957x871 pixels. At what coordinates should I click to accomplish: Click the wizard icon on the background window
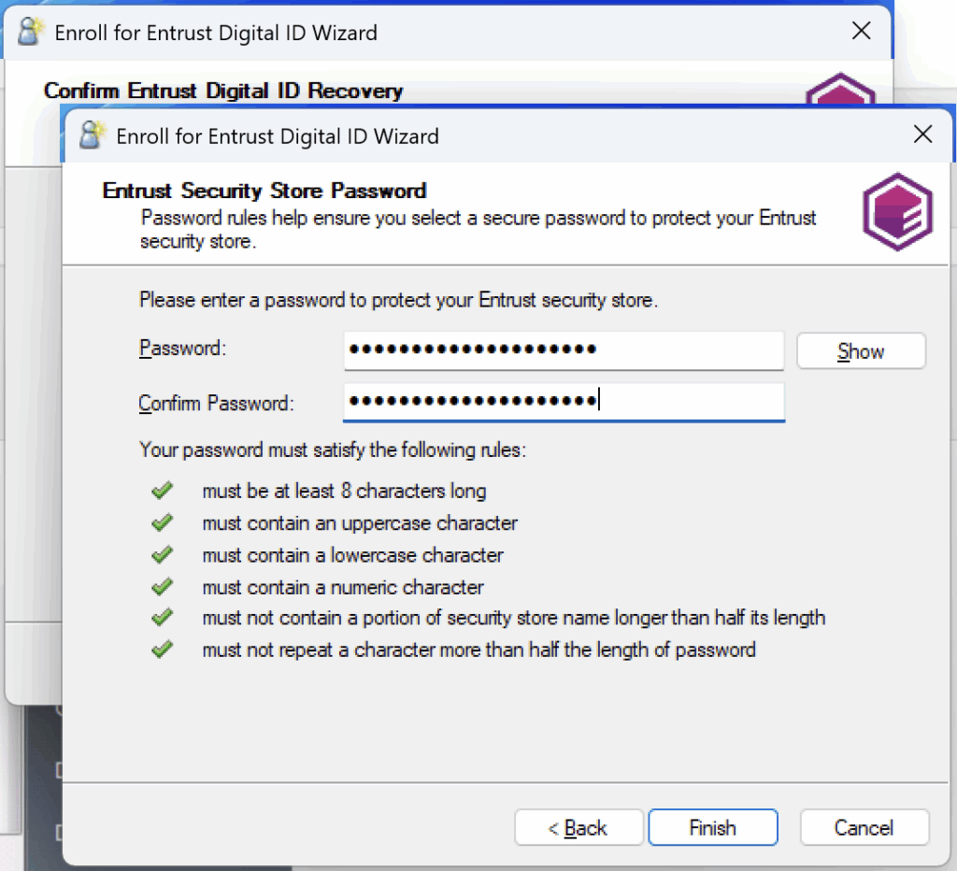pos(30,31)
